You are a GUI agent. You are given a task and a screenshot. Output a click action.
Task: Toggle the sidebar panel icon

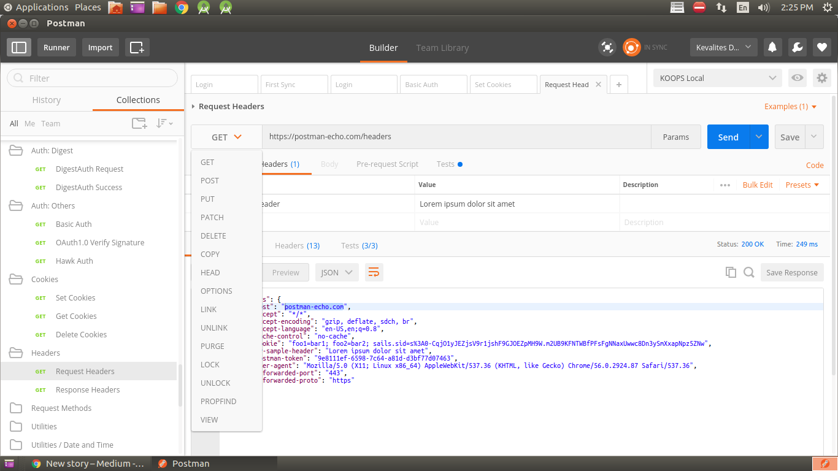(x=19, y=47)
